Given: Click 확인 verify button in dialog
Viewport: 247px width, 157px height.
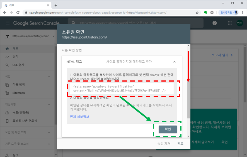Looking at the screenshot, I should tap(168, 129).
